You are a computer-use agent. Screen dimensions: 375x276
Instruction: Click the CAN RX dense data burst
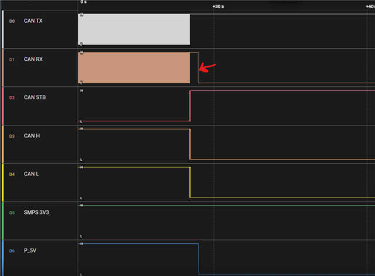coord(134,68)
